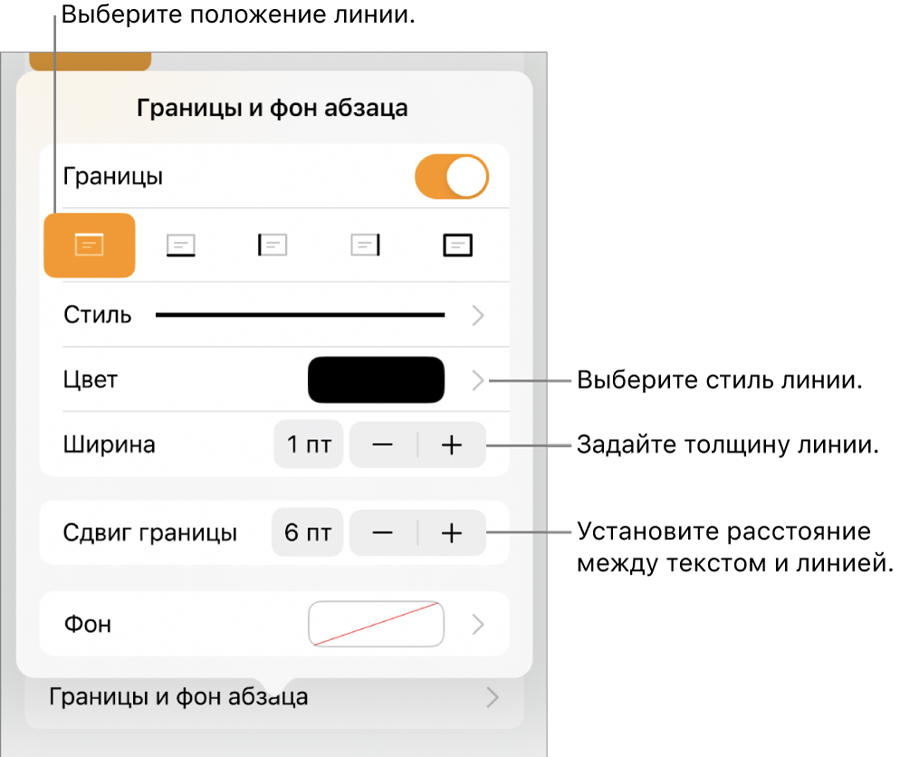900x757 pixels.
Task: Decrease Ширина with the minus button
Action: click(x=383, y=445)
